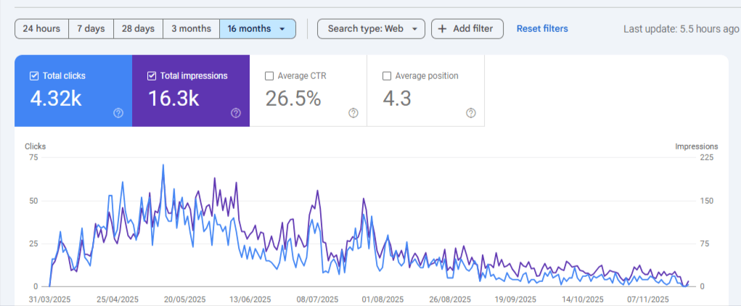This screenshot has width=741, height=306.
Task: Uncheck the Total impressions checkbox
Action: [152, 75]
